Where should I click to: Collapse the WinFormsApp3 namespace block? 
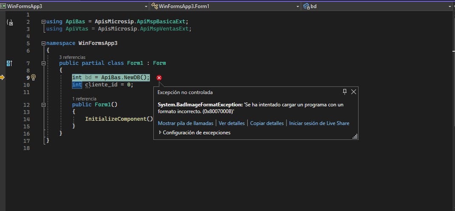(x=43, y=43)
